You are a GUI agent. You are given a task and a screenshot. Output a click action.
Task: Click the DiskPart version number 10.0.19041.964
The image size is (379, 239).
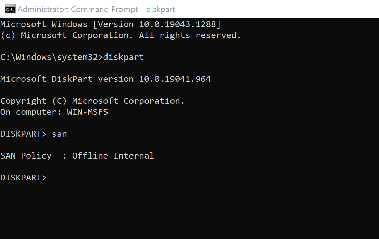point(175,79)
